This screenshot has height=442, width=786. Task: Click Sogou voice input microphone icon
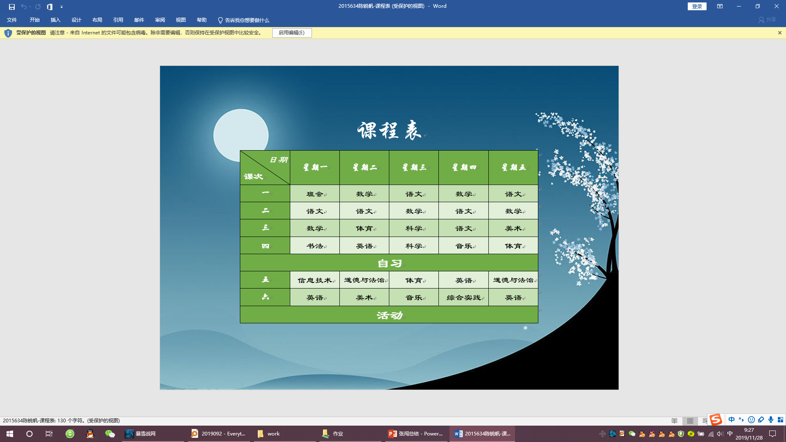point(771,419)
